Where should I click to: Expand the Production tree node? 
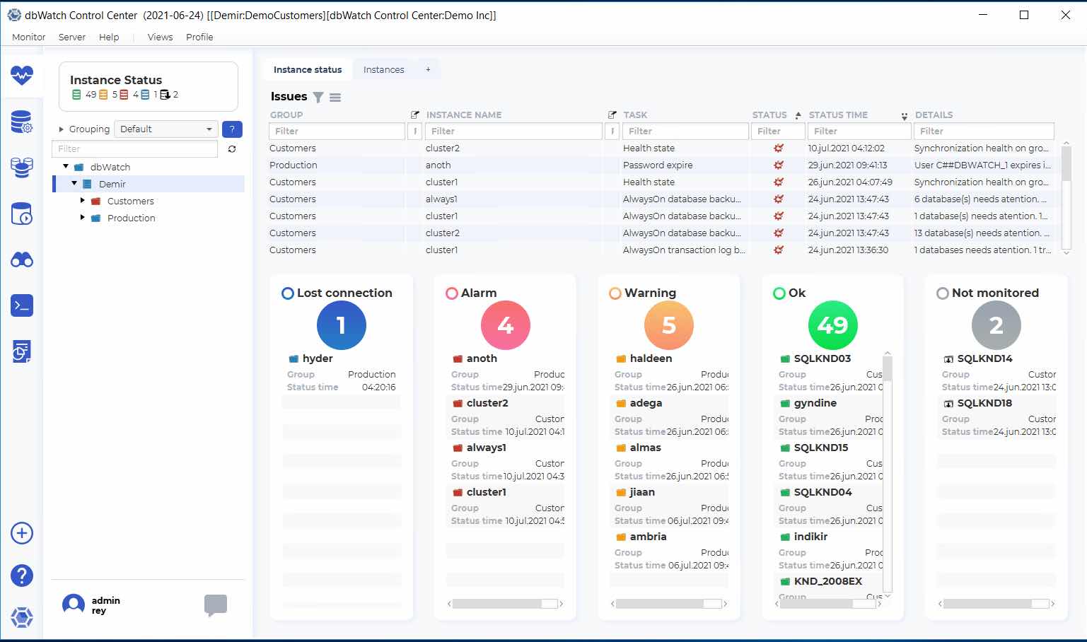83,218
